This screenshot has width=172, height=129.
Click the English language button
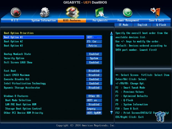point(142,25)
